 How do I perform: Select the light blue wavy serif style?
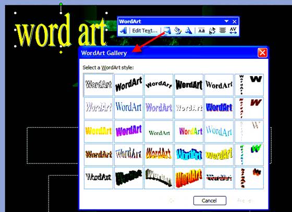point(219,131)
